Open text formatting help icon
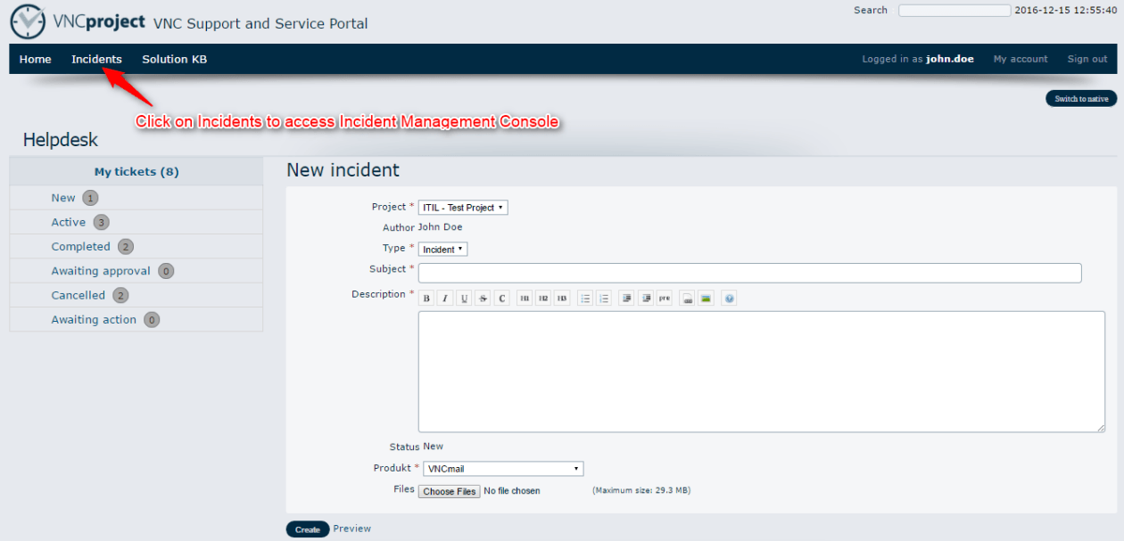This screenshot has width=1124, height=541. click(729, 299)
